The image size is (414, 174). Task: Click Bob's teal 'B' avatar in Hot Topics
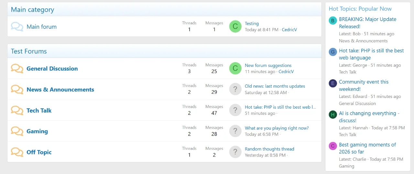333,21
